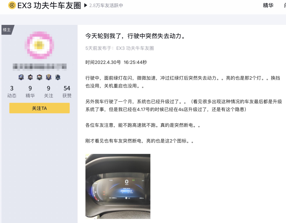Open the second user badge icon
This screenshot has width=286, height=223.
pos(30,77)
